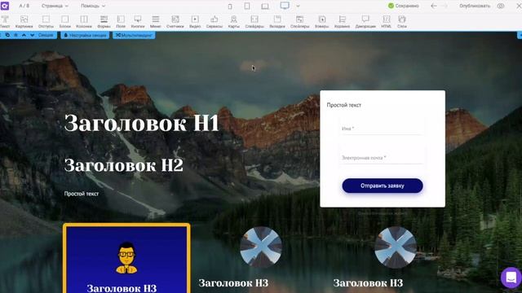Click the undo arrow

(433, 6)
